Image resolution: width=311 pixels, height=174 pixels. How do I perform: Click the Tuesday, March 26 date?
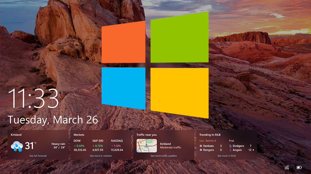coord(53,120)
